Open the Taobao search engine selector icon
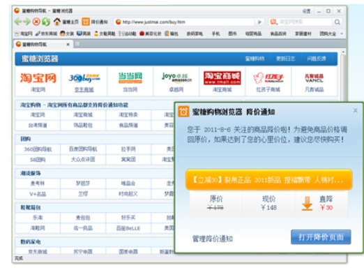The width and height of the screenshot is (364, 270). point(273,22)
